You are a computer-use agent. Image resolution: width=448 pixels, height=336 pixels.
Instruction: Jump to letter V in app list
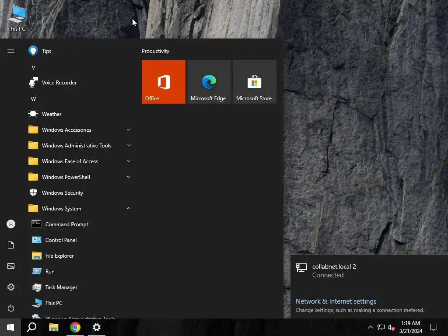[33, 68]
